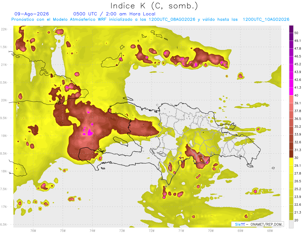Click the "22N" latitude label

click(4, 29)
